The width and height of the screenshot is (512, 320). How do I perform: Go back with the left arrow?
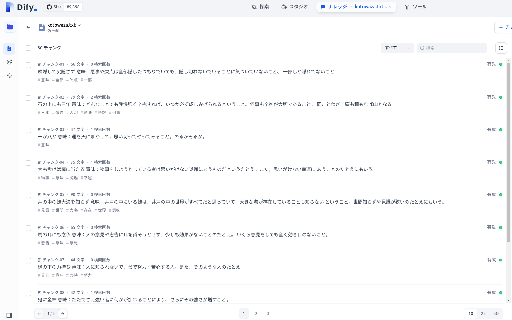point(28,27)
